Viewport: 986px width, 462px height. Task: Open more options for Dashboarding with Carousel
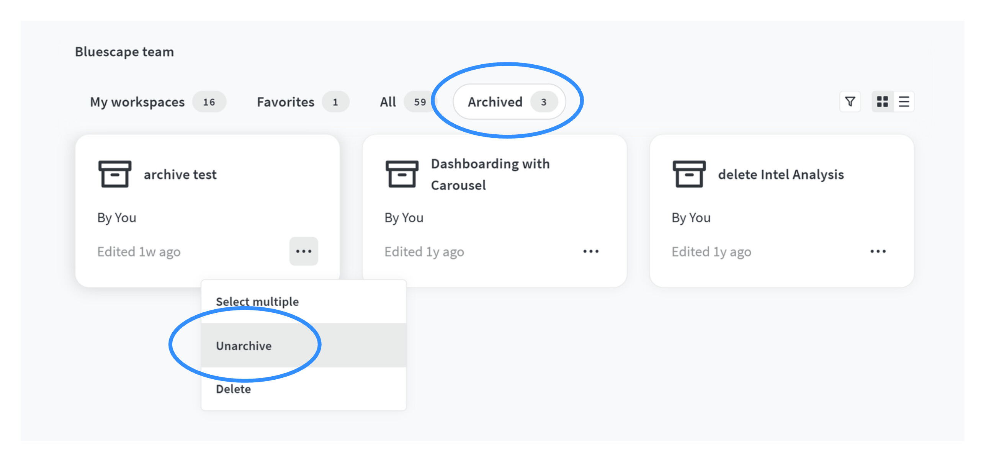click(x=590, y=251)
